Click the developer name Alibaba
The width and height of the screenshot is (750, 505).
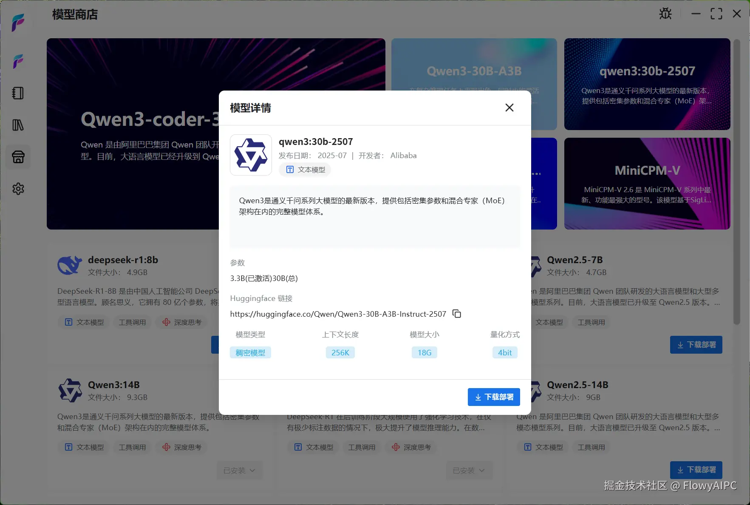404,156
